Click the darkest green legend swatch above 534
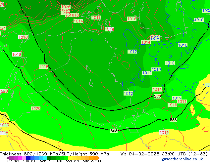Viewport: 210px width, 162px height. click(49, 158)
